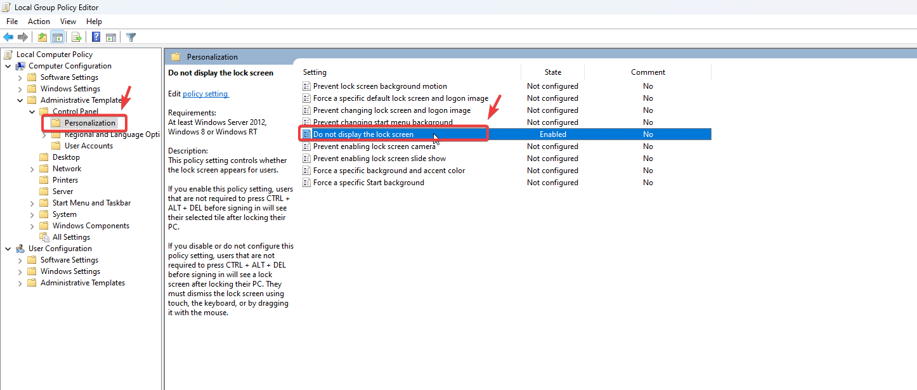Screen dimensions: 917x390
Task: Toggle Show/Hide Action Pane toolbar icon
Action: (111, 37)
